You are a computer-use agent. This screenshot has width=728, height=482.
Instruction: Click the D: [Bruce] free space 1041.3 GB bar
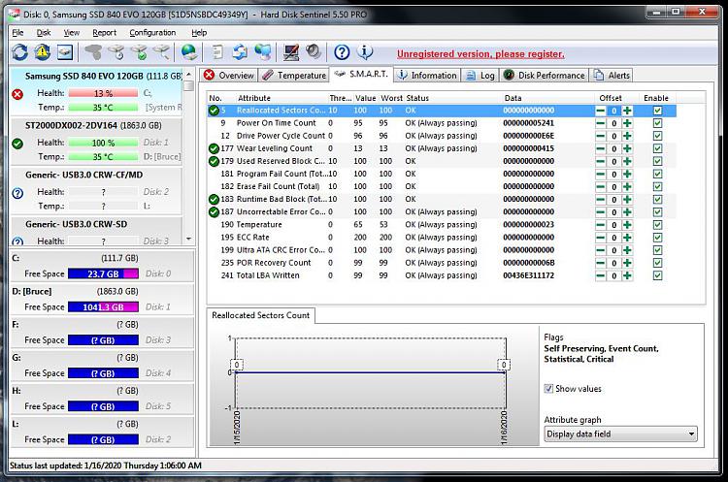103,307
